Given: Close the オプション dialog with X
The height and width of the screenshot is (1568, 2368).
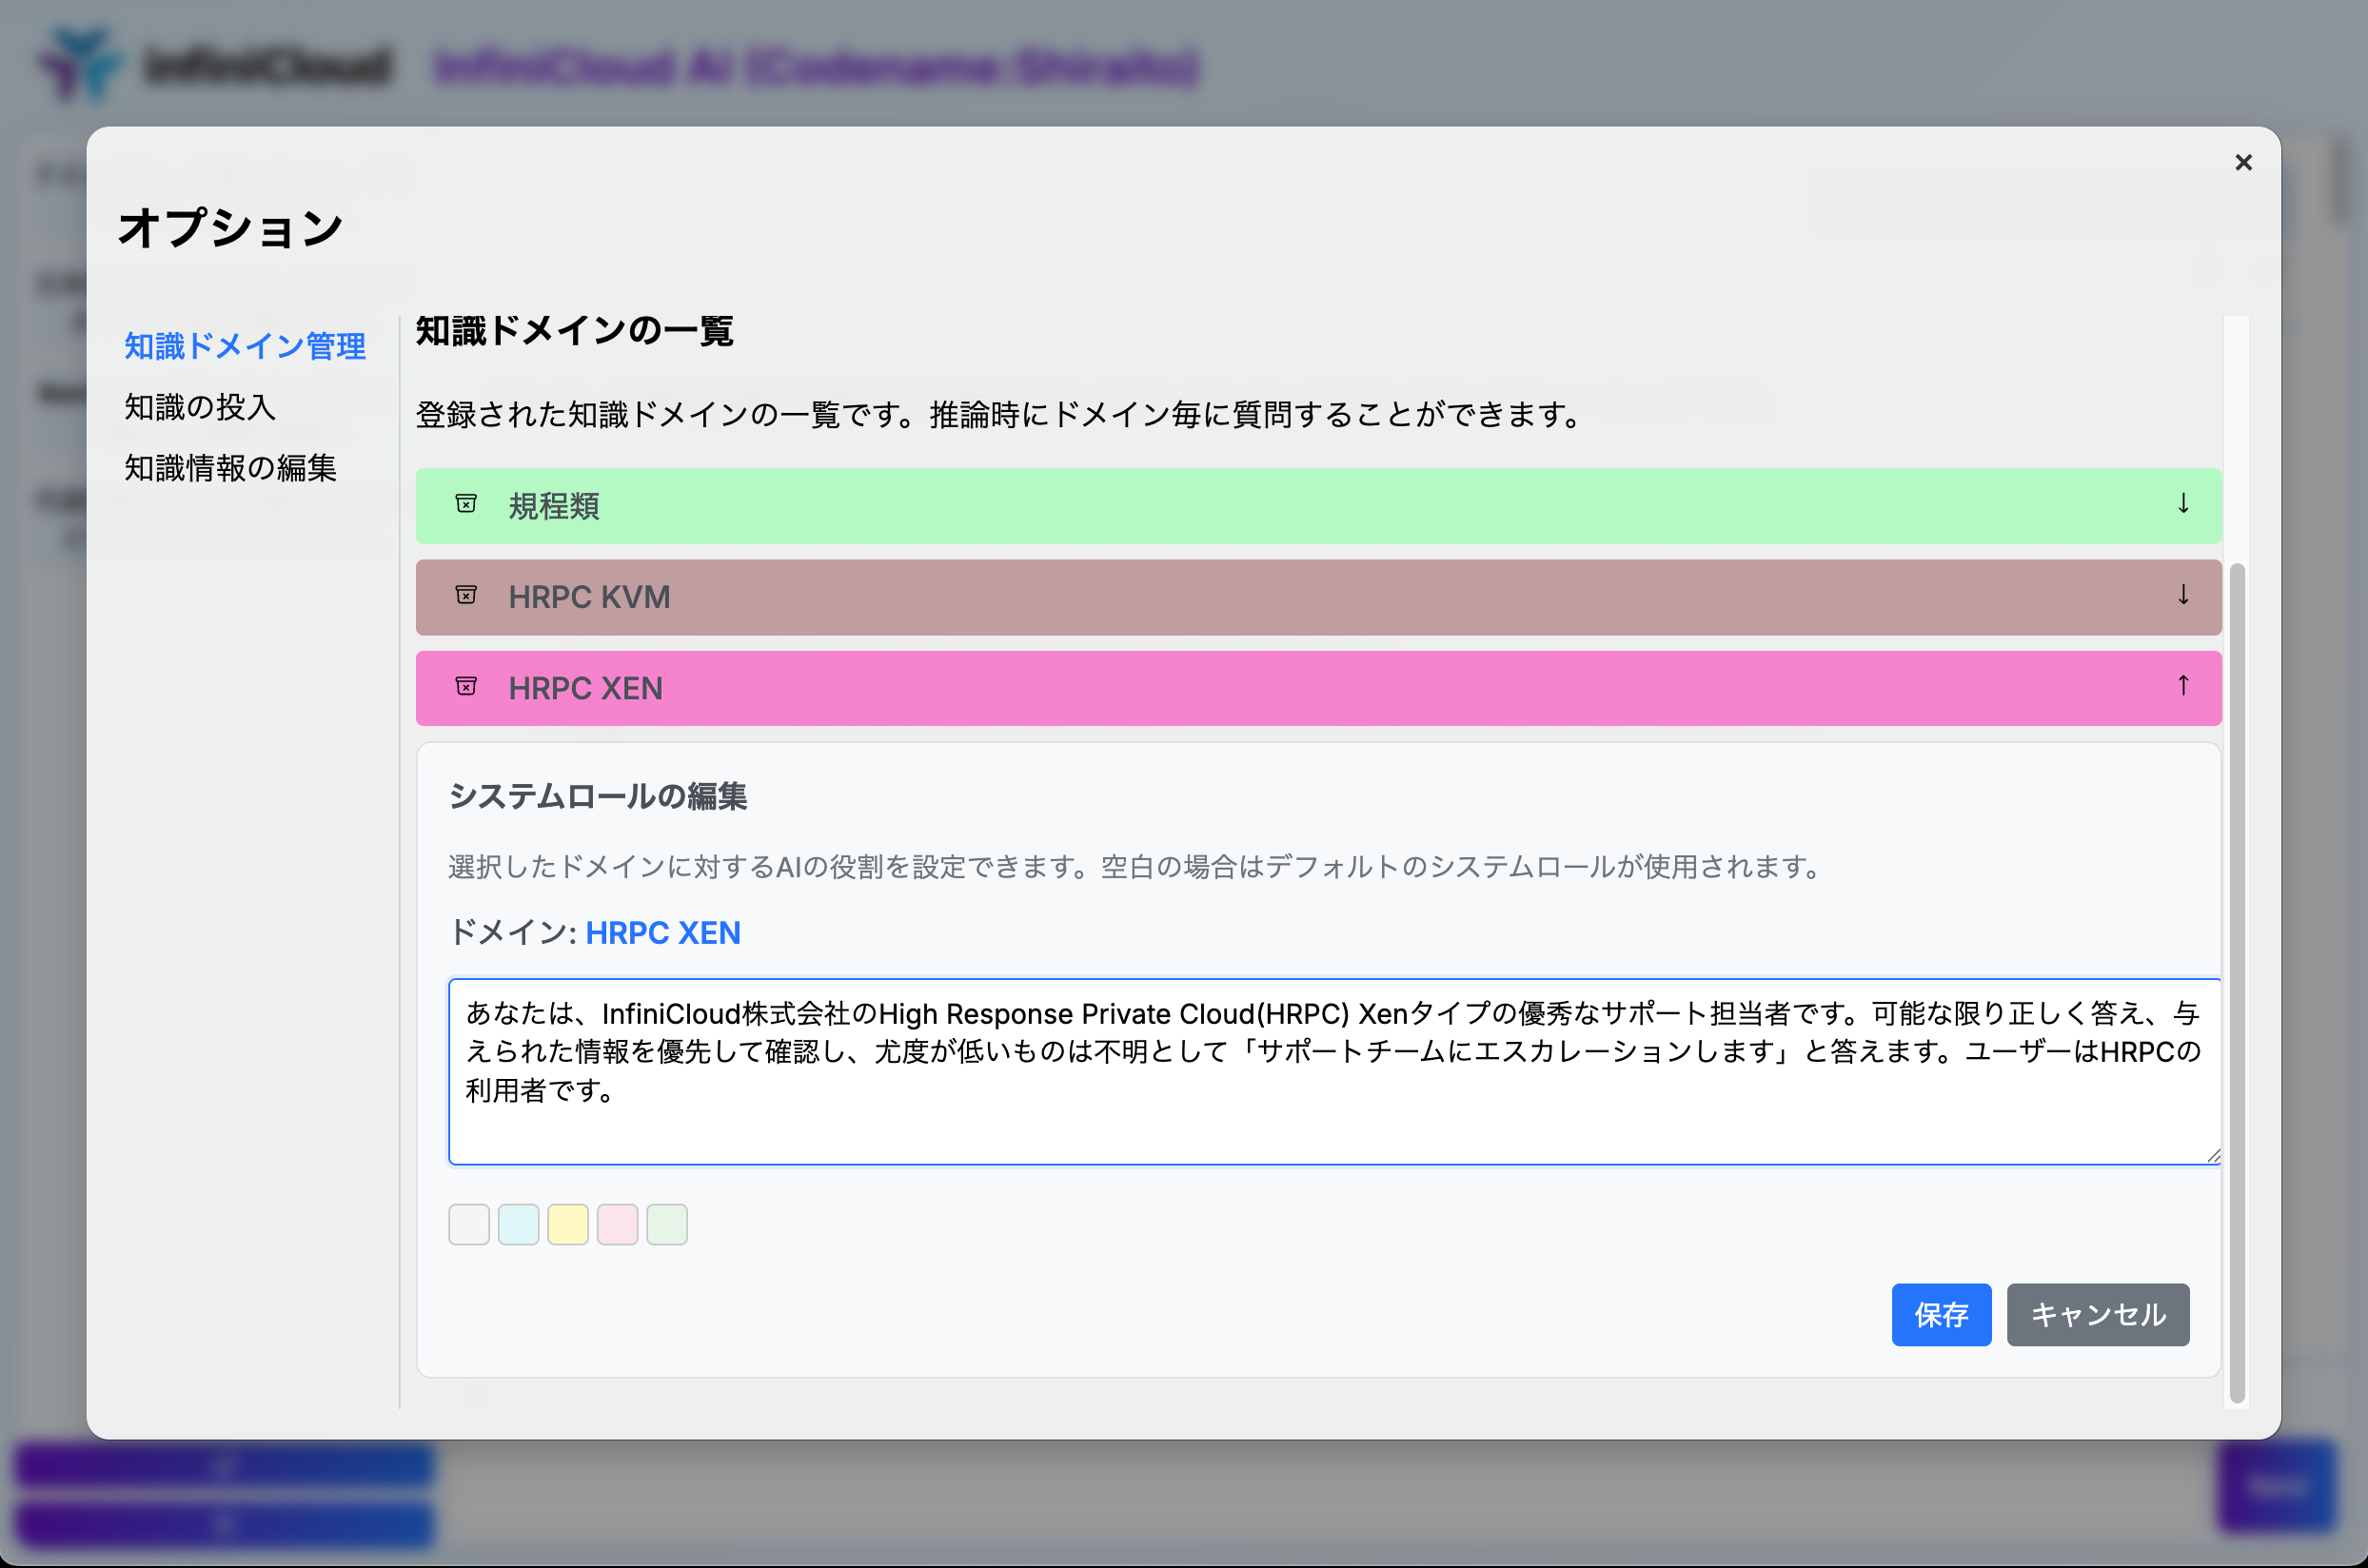Looking at the screenshot, I should click(2244, 162).
